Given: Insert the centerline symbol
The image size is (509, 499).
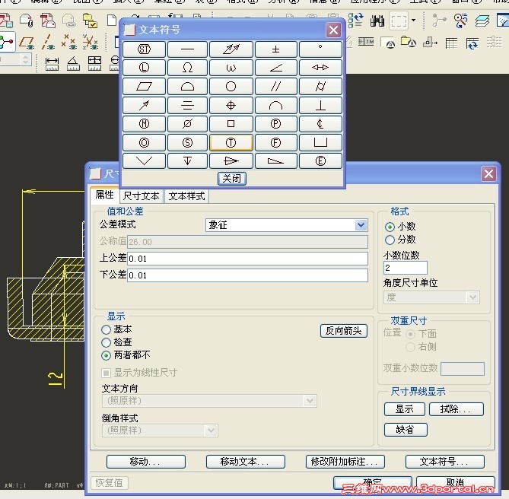Looking at the screenshot, I should 320,124.
